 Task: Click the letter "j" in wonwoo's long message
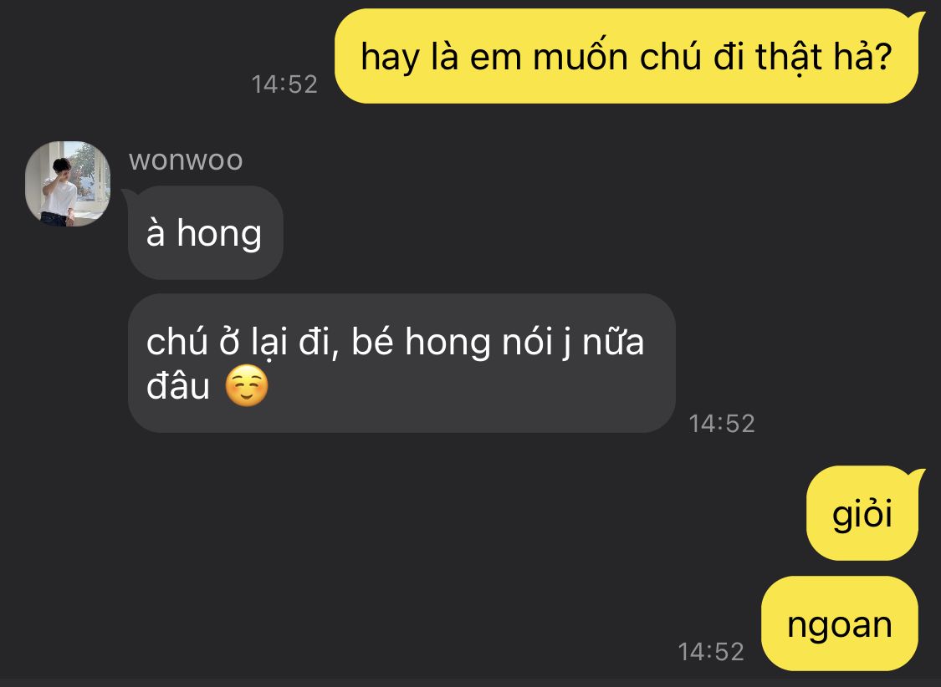(x=566, y=343)
